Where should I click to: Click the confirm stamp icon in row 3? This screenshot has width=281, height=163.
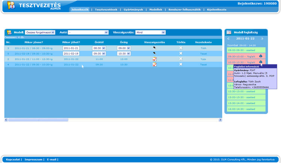[x=154, y=48]
